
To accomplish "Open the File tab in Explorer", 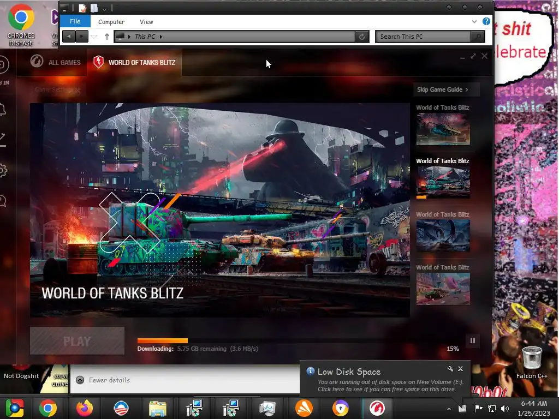I will click(x=75, y=21).
